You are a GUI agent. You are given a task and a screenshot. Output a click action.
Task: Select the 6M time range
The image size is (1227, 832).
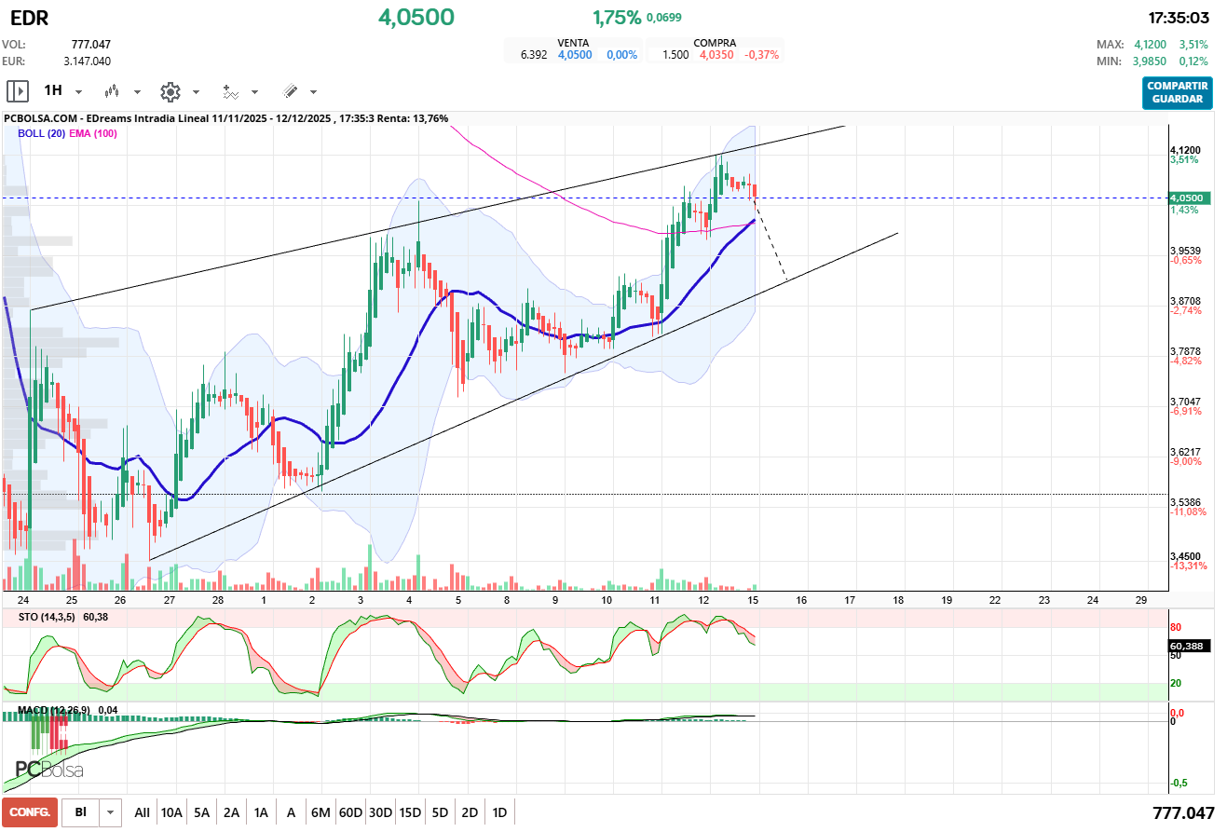click(320, 812)
